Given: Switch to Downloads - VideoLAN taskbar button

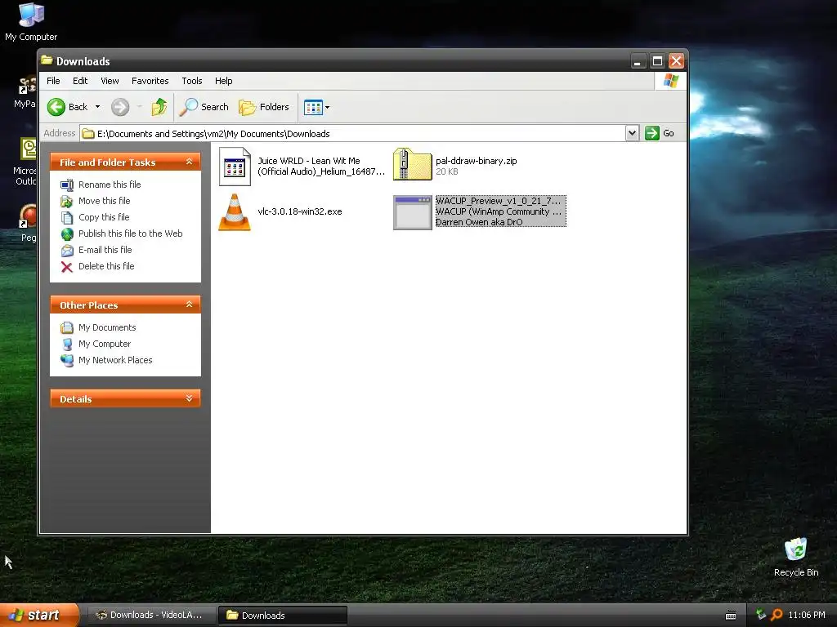Looking at the screenshot, I should click(x=150, y=616).
